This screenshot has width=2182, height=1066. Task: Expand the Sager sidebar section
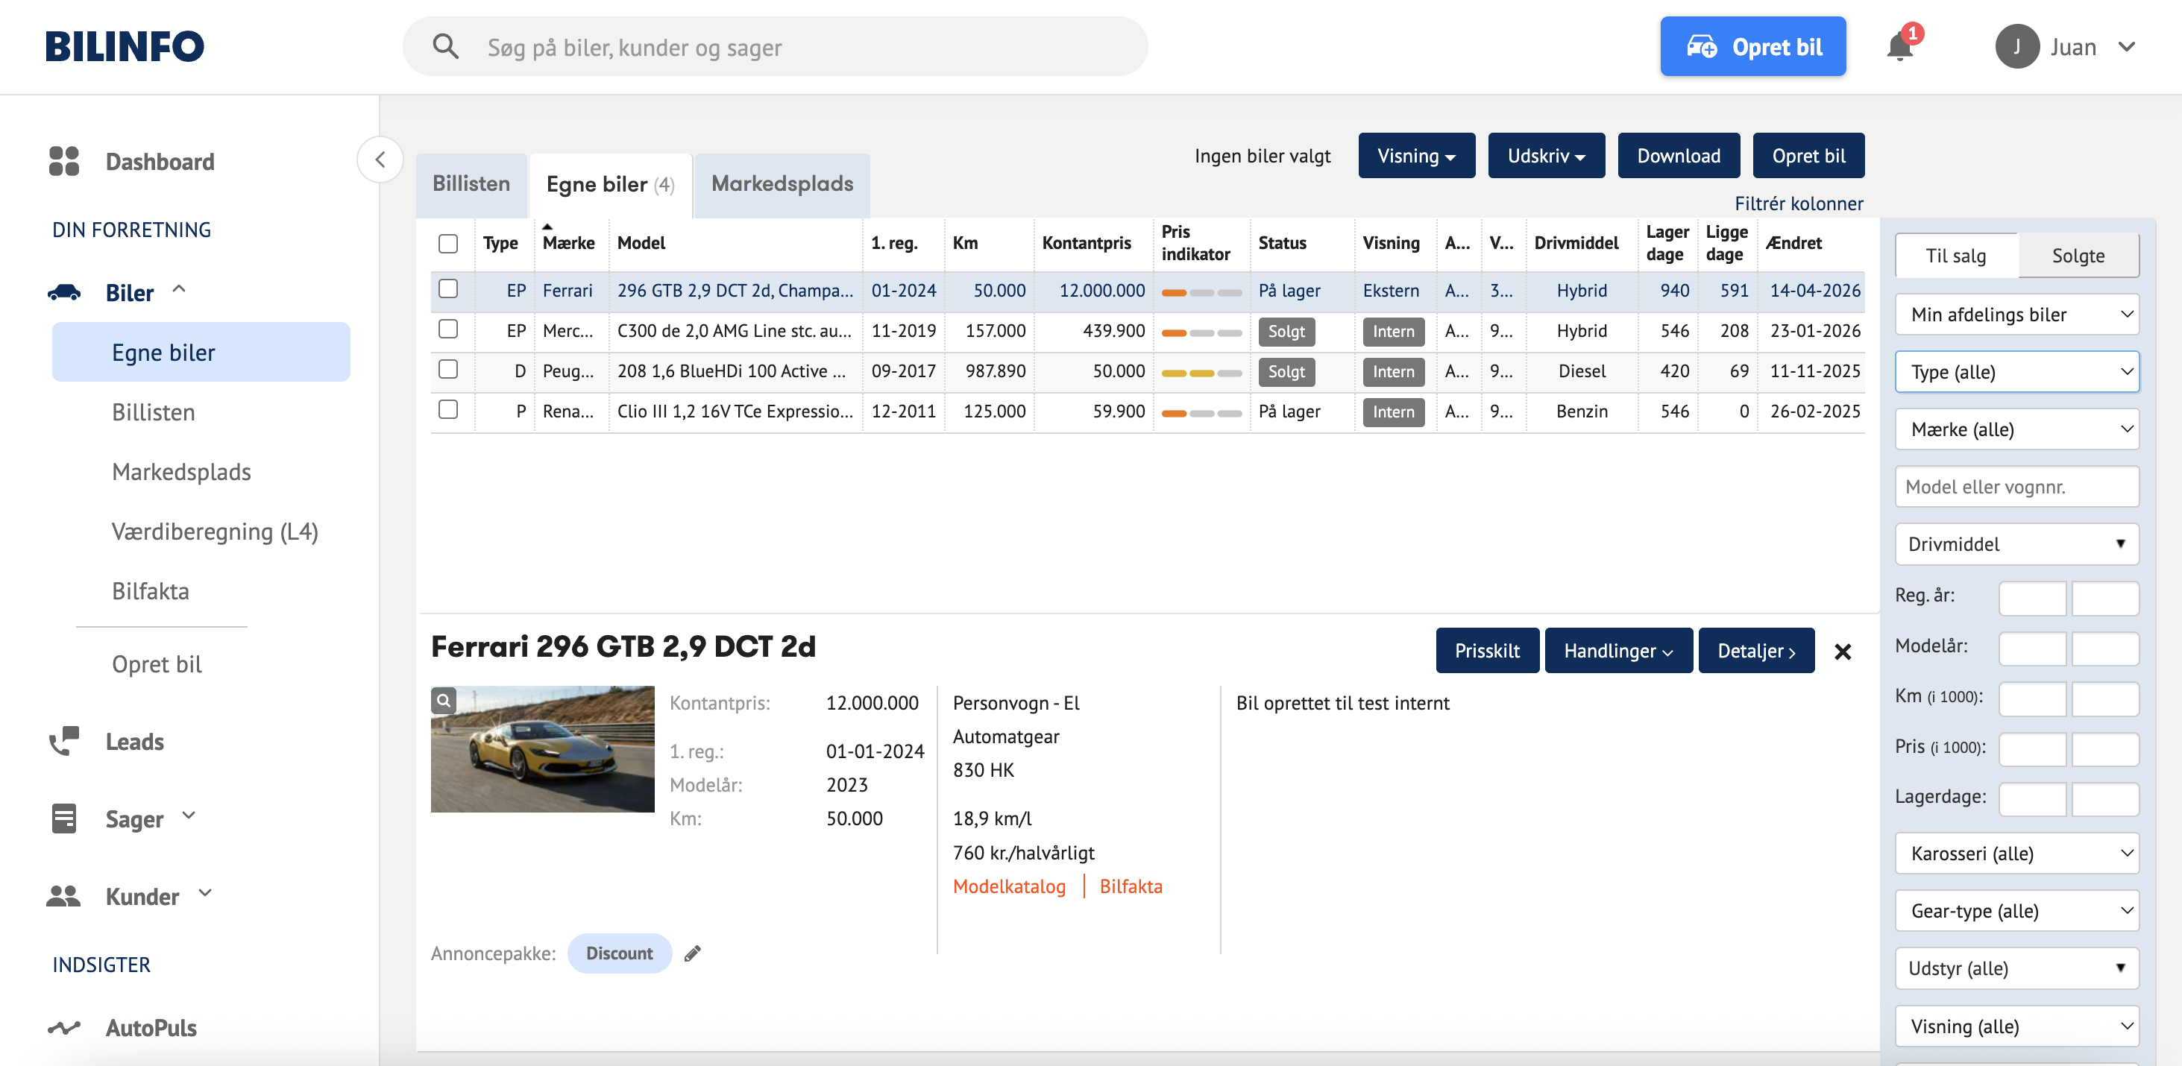coord(189,816)
